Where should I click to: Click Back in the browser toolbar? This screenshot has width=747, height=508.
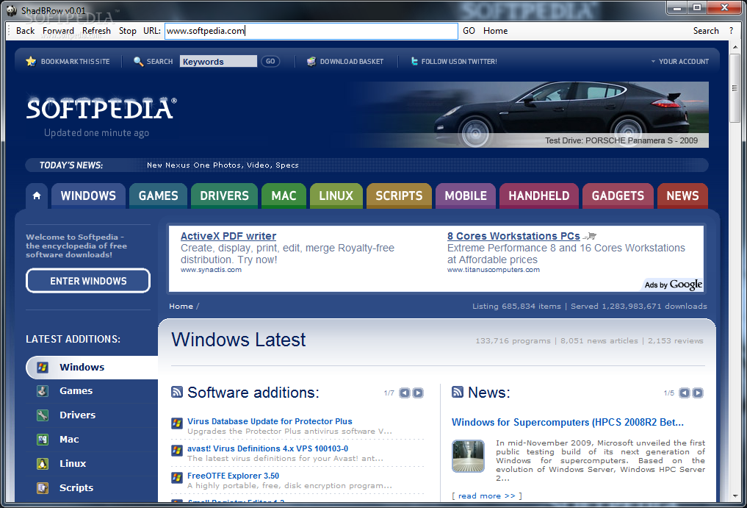click(x=25, y=31)
